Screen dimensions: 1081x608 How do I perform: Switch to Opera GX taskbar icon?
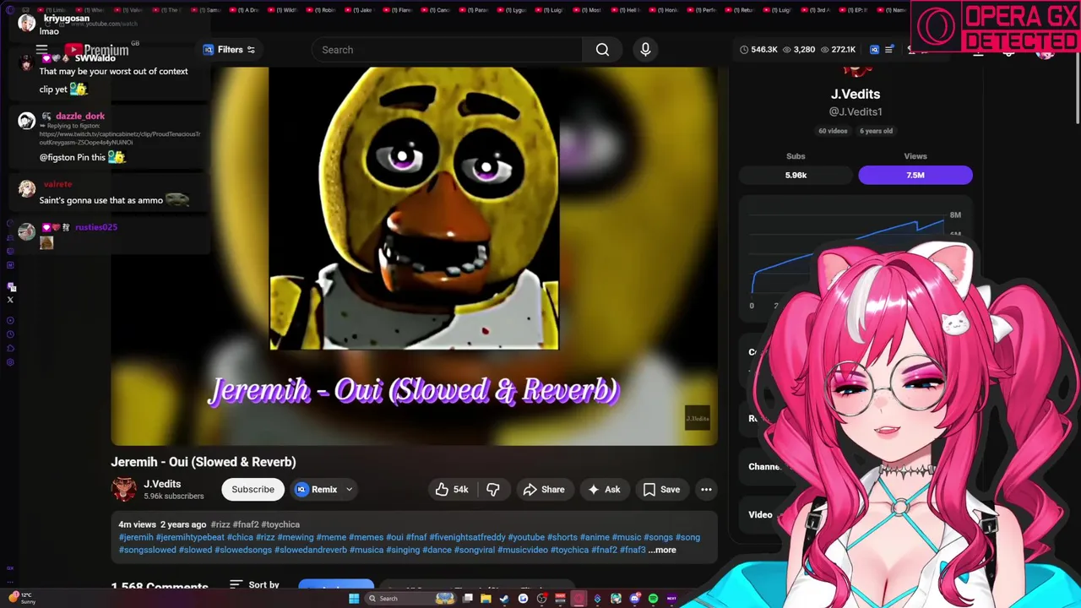point(579,599)
